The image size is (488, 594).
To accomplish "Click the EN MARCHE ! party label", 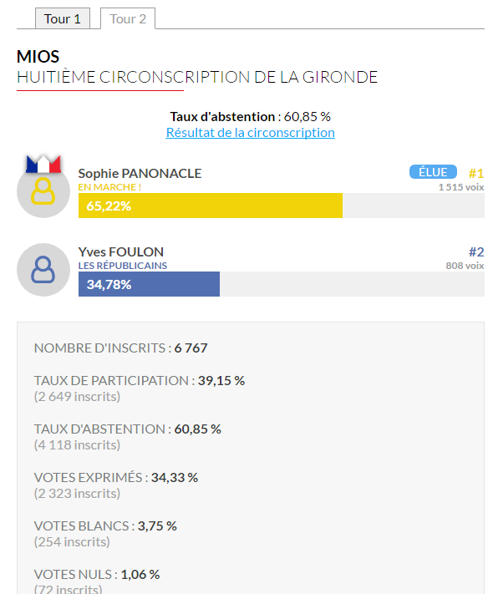I will click(x=109, y=187).
